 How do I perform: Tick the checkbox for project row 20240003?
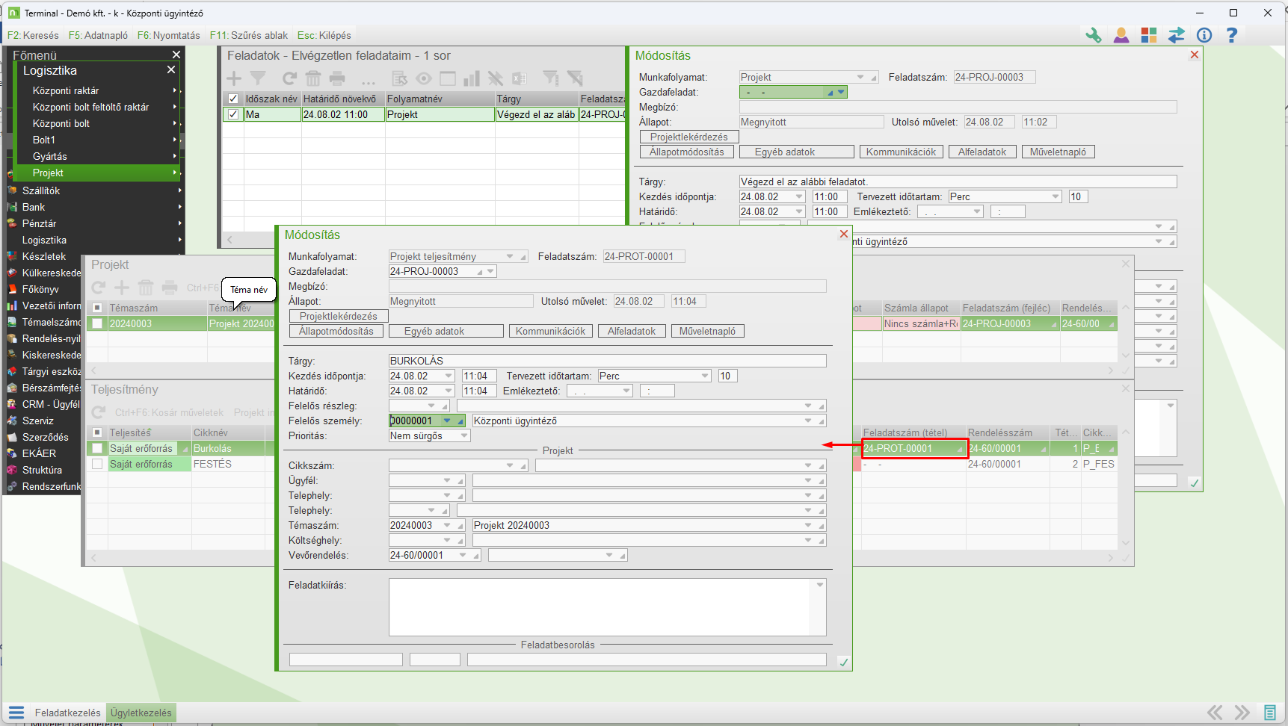(97, 323)
